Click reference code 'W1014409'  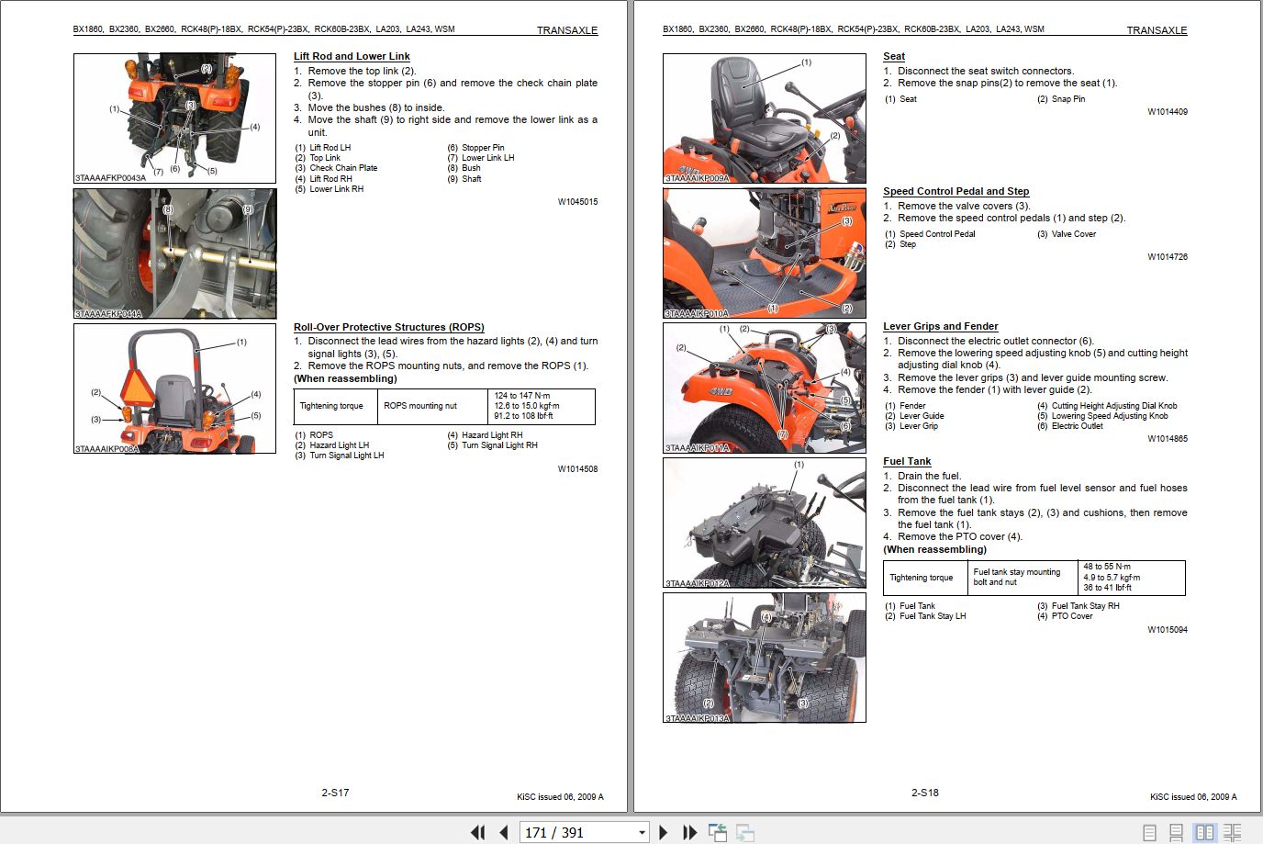(x=1168, y=112)
